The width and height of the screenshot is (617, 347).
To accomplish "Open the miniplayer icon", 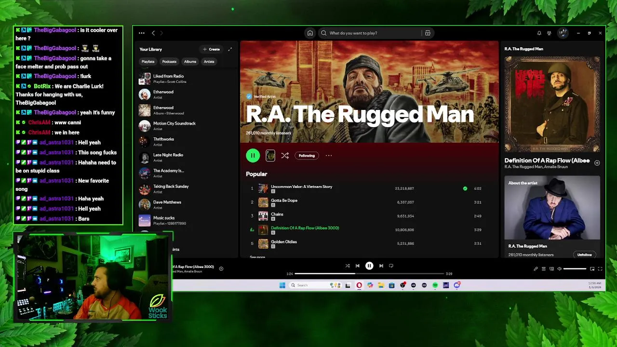I will pyautogui.click(x=592, y=269).
